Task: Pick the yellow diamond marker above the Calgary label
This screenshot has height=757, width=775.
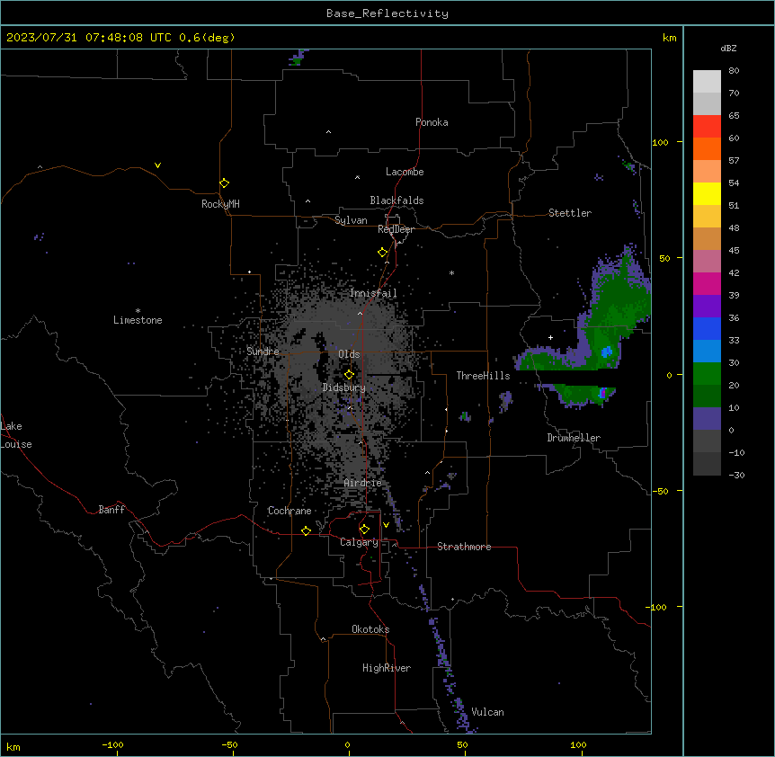Action: pyautogui.click(x=364, y=530)
